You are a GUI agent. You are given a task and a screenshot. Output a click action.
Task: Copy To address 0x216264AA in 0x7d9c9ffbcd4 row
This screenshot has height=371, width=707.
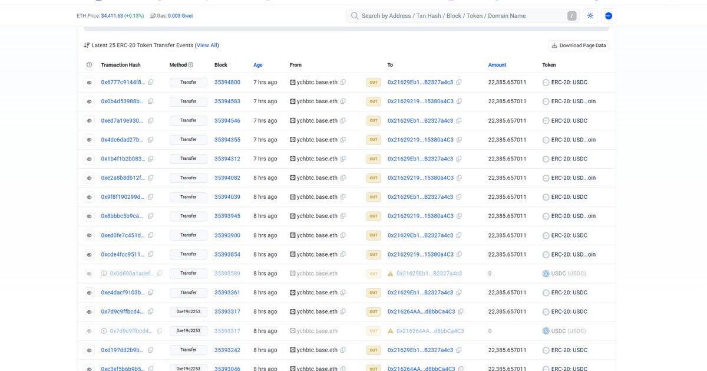pyautogui.click(x=461, y=311)
